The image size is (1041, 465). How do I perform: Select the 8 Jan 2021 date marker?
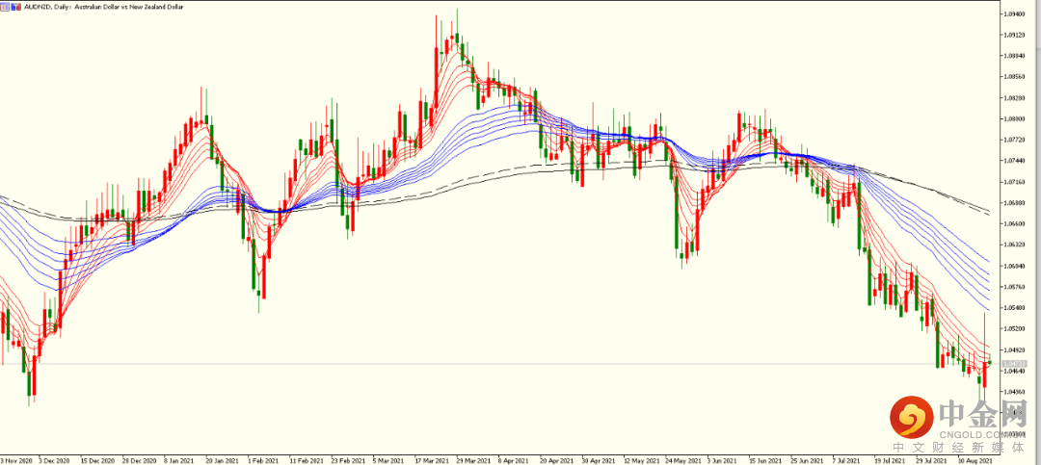pos(178,460)
